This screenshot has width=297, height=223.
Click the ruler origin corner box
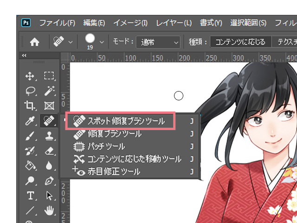click(x=65, y=57)
